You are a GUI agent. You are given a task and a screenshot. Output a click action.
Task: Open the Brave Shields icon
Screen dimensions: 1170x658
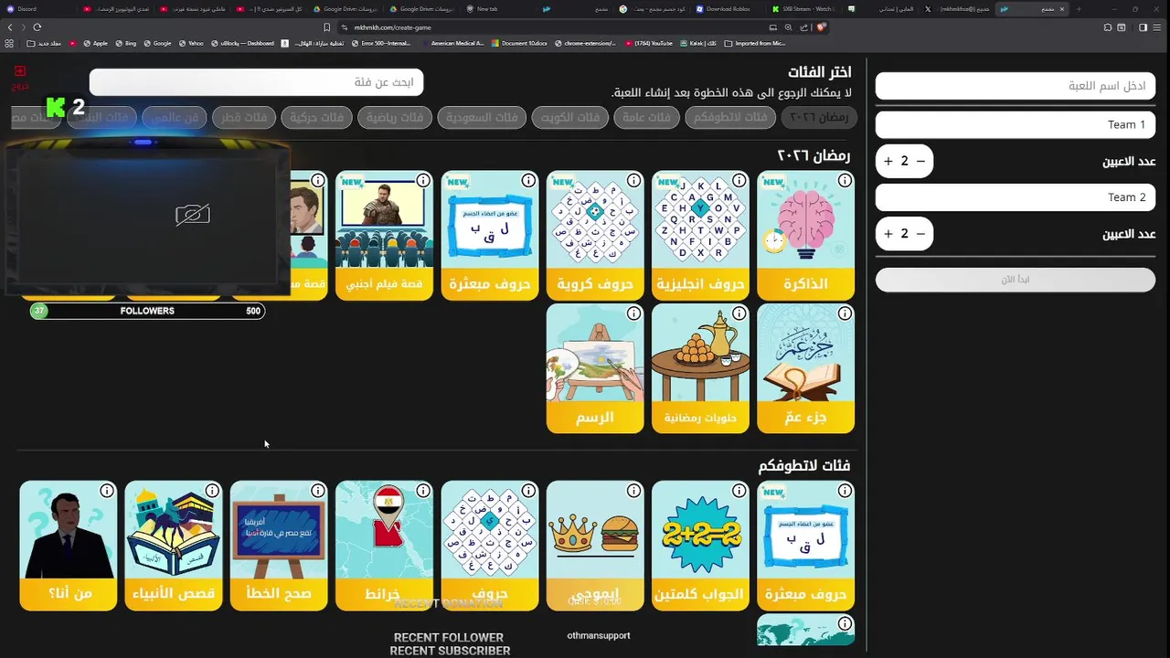[822, 27]
